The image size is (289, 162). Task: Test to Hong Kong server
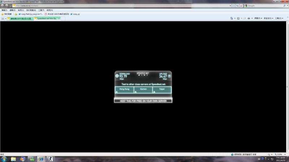coord(124,90)
